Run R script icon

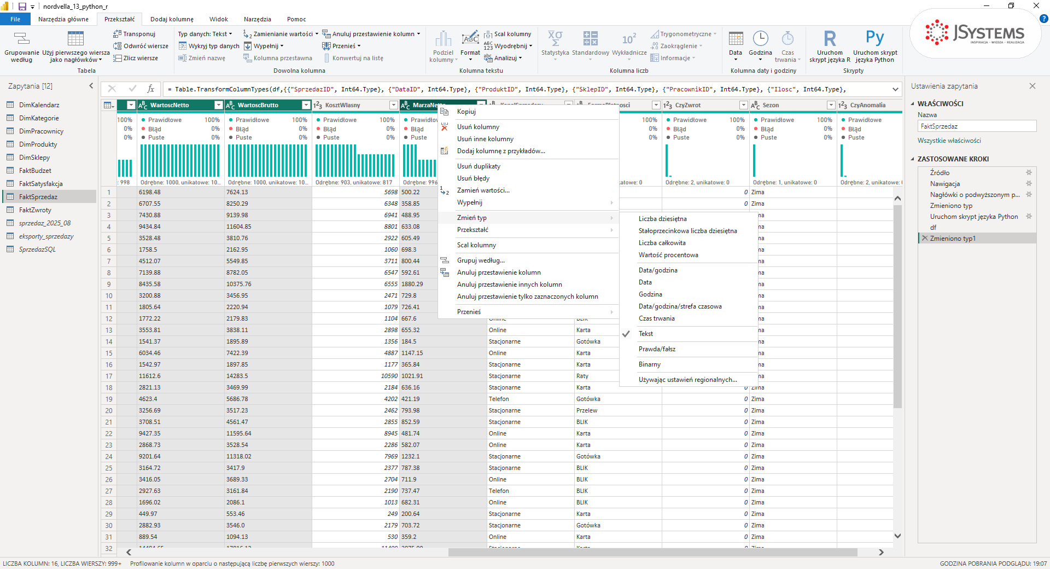tap(830, 38)
